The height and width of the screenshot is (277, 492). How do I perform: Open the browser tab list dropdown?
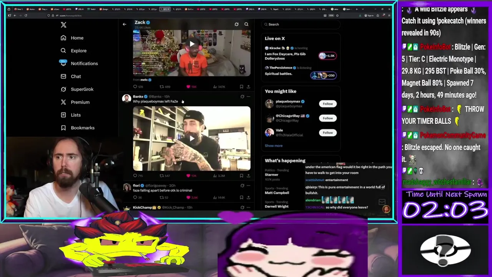click(x=362, y=9)
